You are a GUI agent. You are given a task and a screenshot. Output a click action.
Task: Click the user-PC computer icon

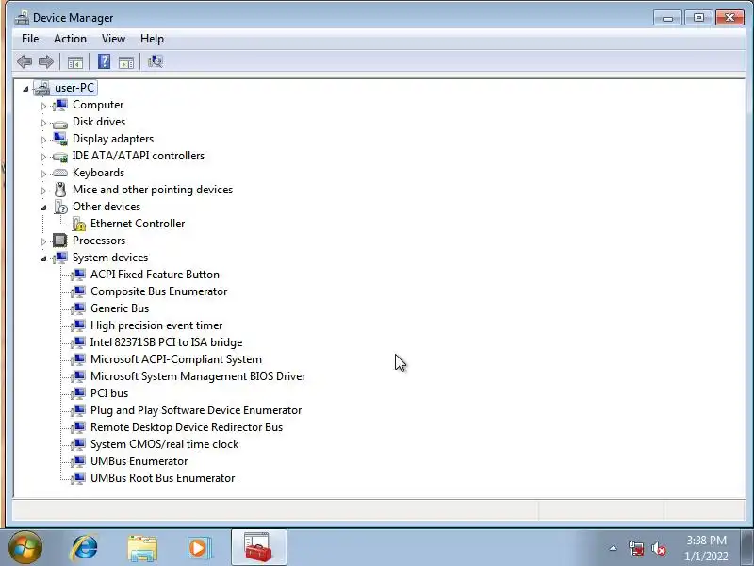pyautogui.click(x=41, y=88)
